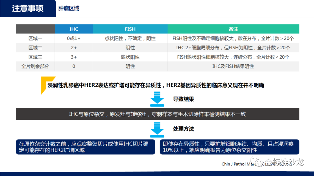Select the 肿瘤区域 subtitle

(69, 8)
